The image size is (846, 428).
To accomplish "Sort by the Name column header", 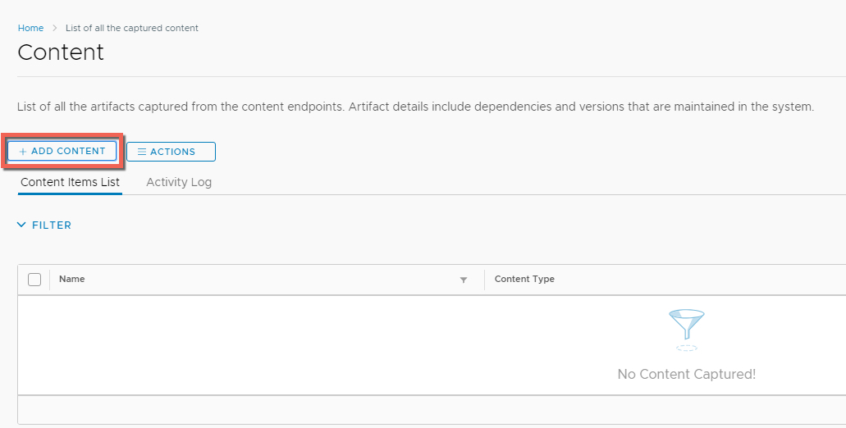I will (x=72, y=279).
